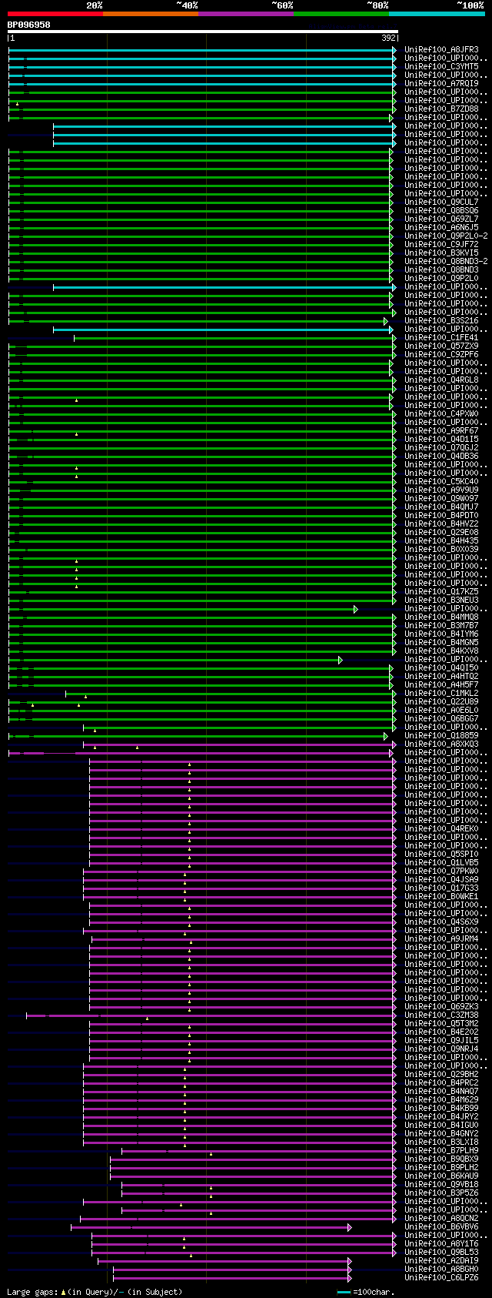492x1298 pixels.
Task: Select the UniRef100_Q5T3M2 label
Action: tap(441, 1024)
